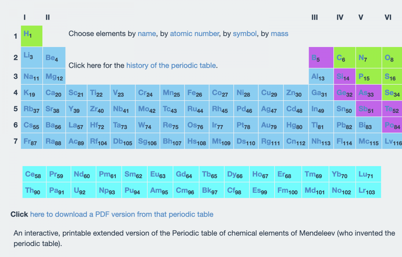The height and width of the screenshot is (257, 402).
Task: Click the Carbon element cell
Action: pyautogui.click(x=345, y=58)
